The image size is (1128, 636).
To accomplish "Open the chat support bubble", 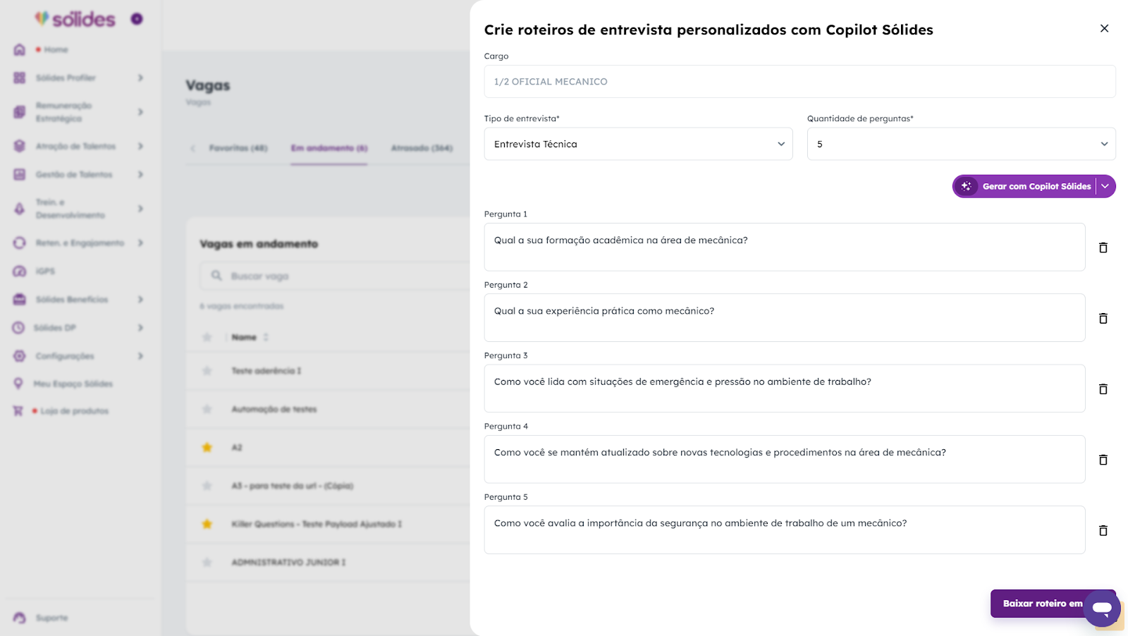I will point(1102,608).
